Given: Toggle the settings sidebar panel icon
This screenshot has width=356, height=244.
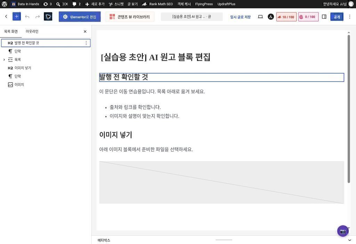Looking at the screenshot, I should click(x=324, y=17).
